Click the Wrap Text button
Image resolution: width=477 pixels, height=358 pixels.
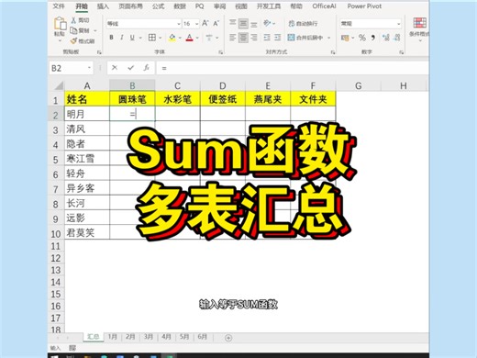(303, 23)
